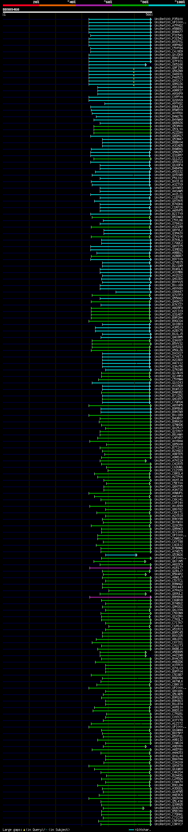Select the UniRef100_Q4C657 label

[x=168, y=399]
